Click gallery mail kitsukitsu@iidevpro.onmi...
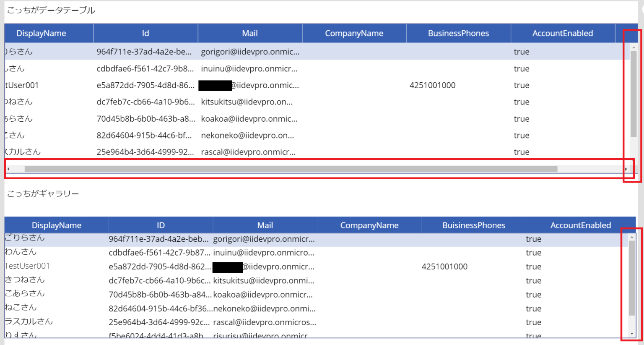Viewport: 644px width, 345px height. tap(264, 280)
